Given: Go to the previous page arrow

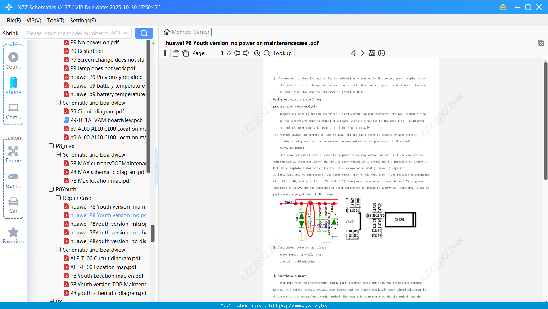Looking at the screenshot, I should (237, 53).
